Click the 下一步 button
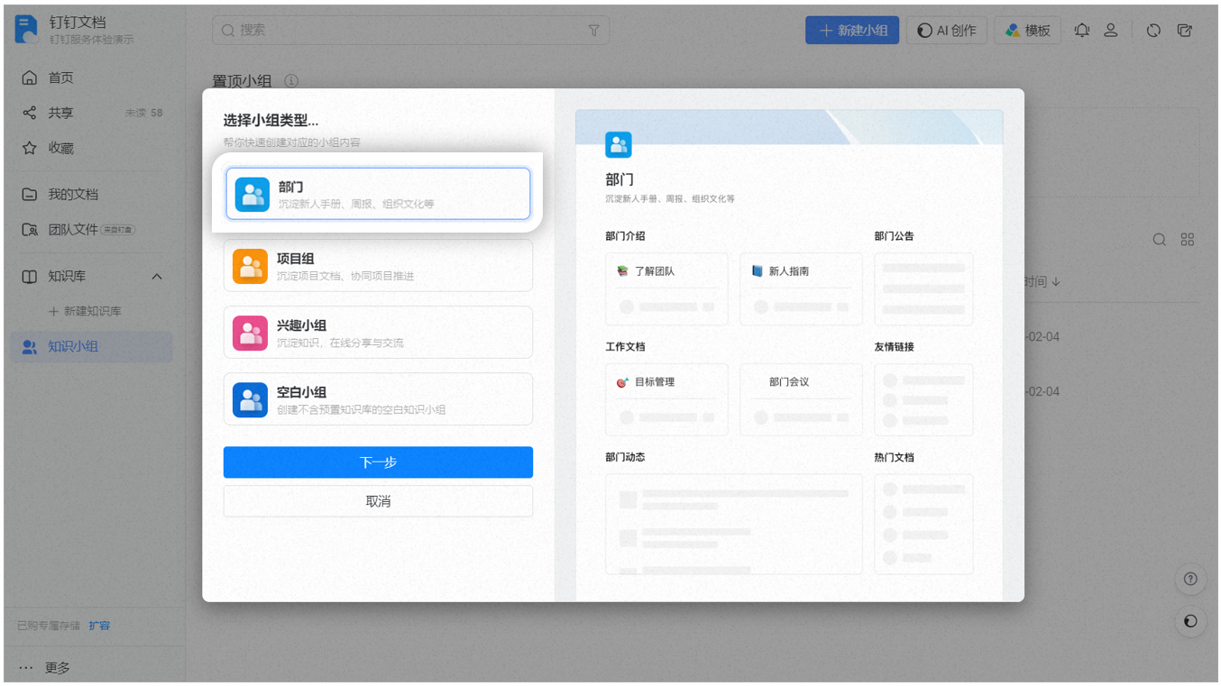 point(378,462)
